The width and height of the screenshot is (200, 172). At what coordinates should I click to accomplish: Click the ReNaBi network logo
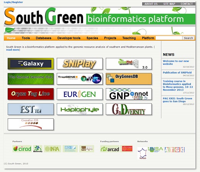click(142, 153)
